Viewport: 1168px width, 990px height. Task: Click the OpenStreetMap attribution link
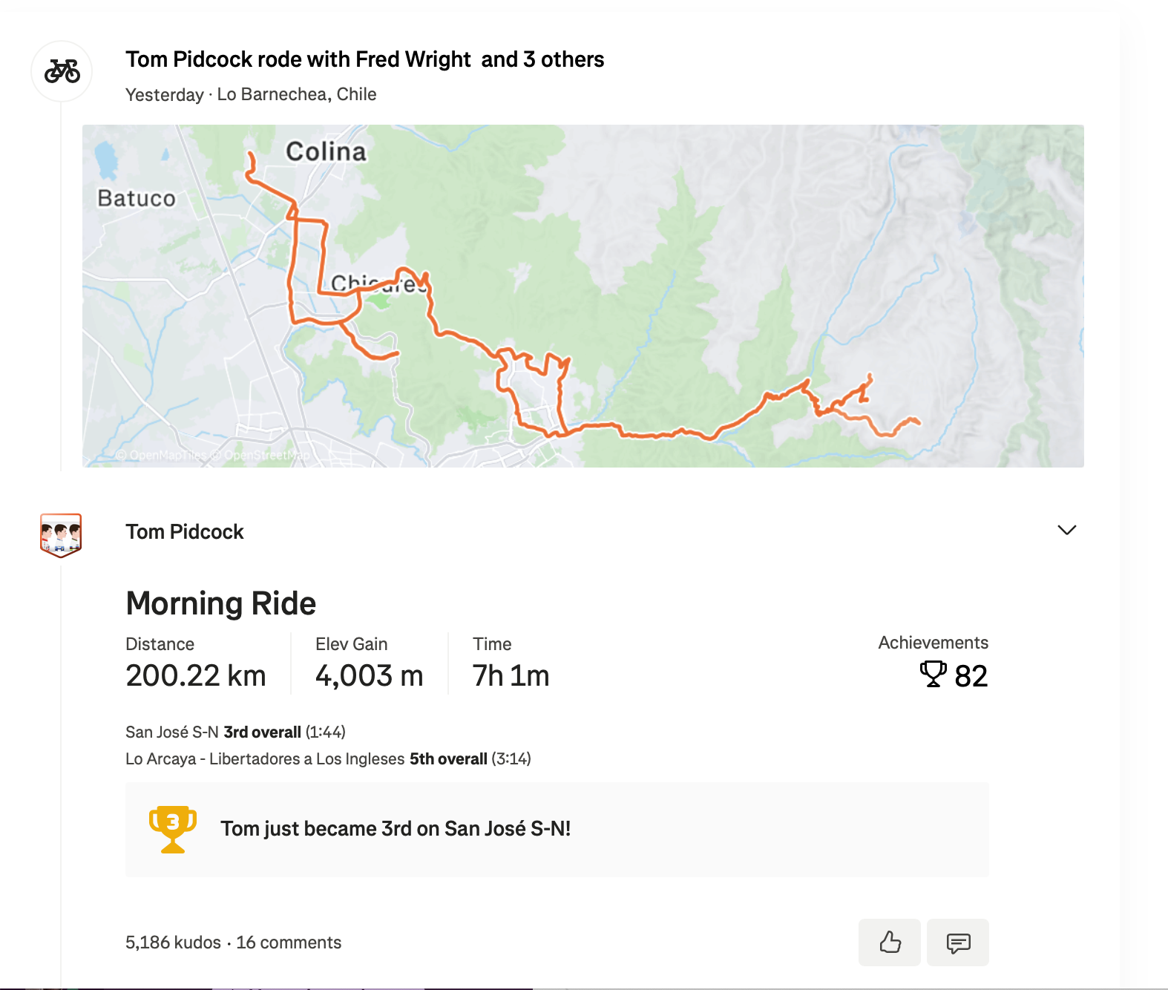(260, 453)
